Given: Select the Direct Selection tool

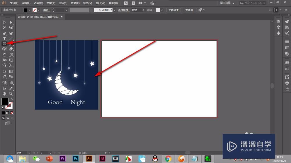Looking at the screenshot, I should coord(11,22).
